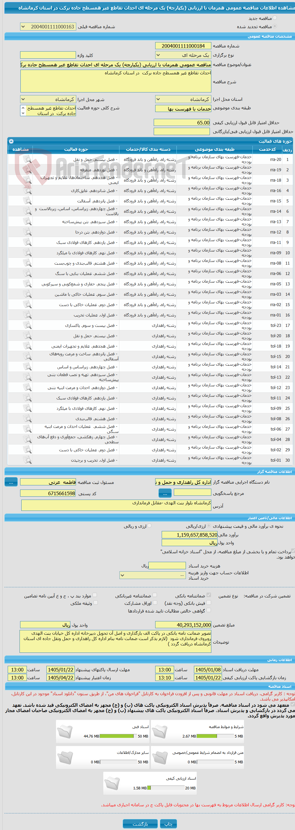This screenshot has height=830, width=295.
Task: Sort by ردیف column header
Action: click(x=287, y=150)
